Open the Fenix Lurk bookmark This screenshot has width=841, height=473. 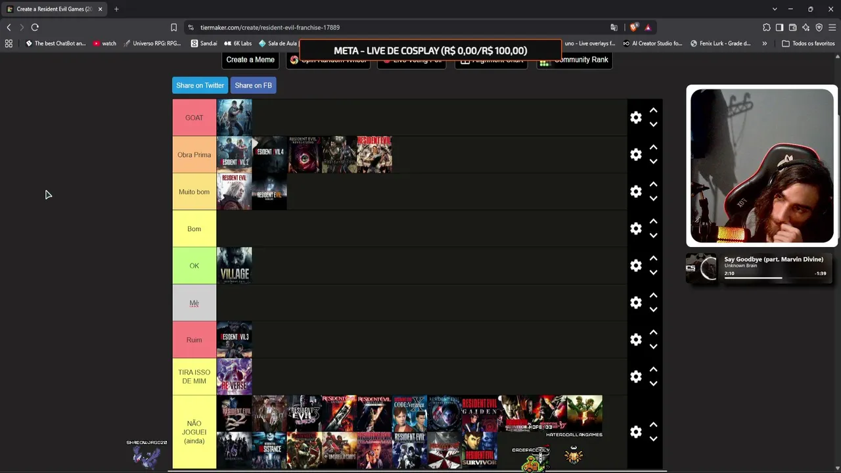(721, 43)
